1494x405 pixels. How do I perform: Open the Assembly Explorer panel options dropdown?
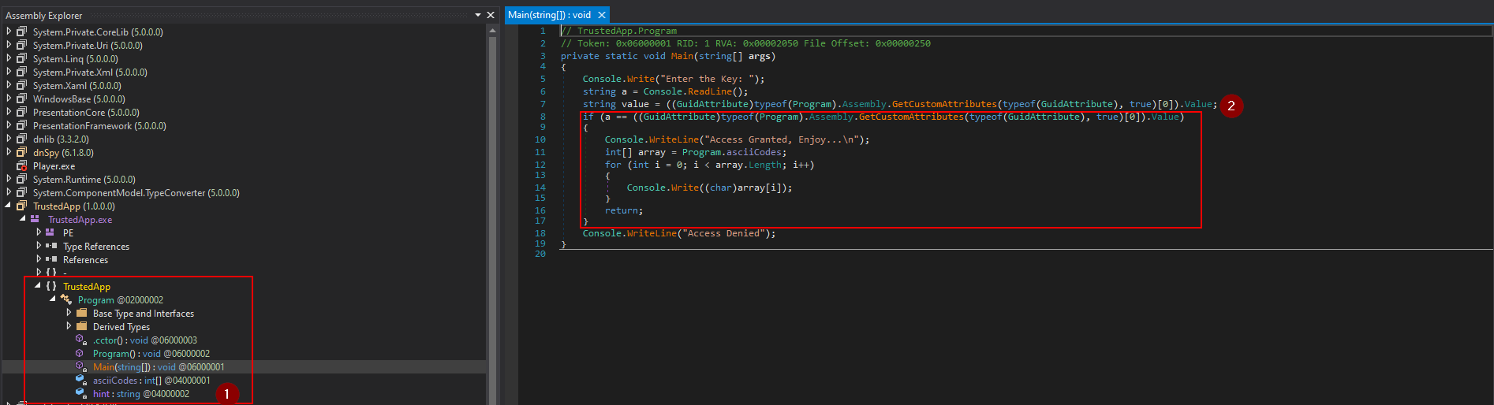[478, 15]
